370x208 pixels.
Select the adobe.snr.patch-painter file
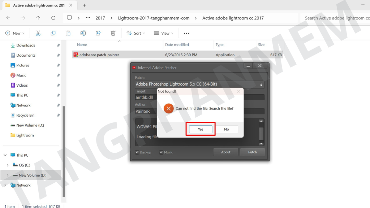point(99,55)
